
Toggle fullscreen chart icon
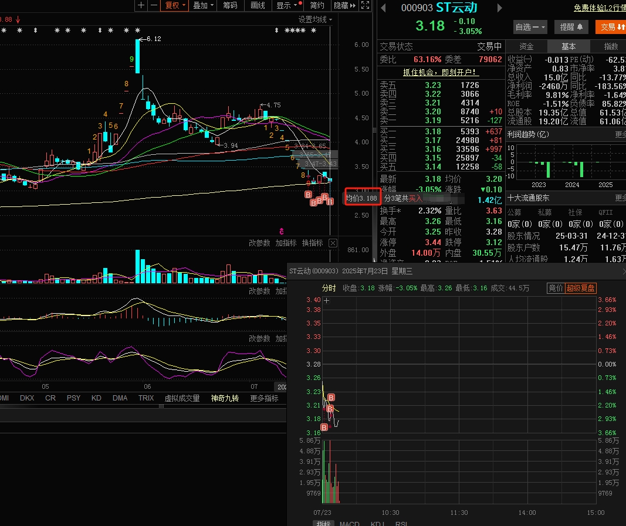tap(365, 5)
